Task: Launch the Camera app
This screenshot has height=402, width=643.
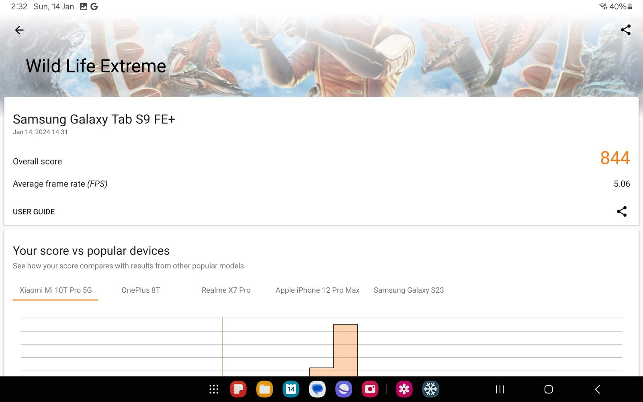Action: click(x=370, y=389)
